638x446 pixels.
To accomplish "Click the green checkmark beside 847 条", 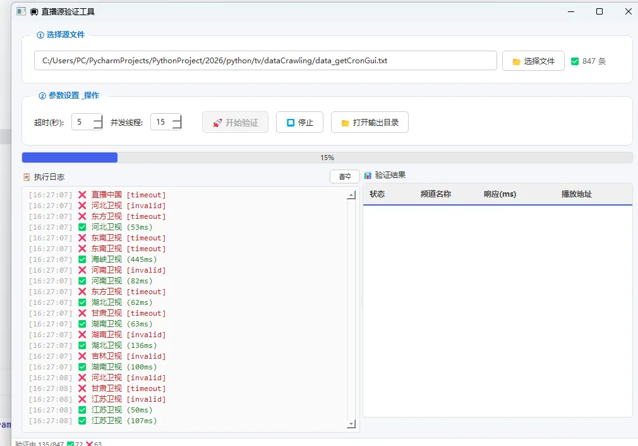I will (575, 61).
